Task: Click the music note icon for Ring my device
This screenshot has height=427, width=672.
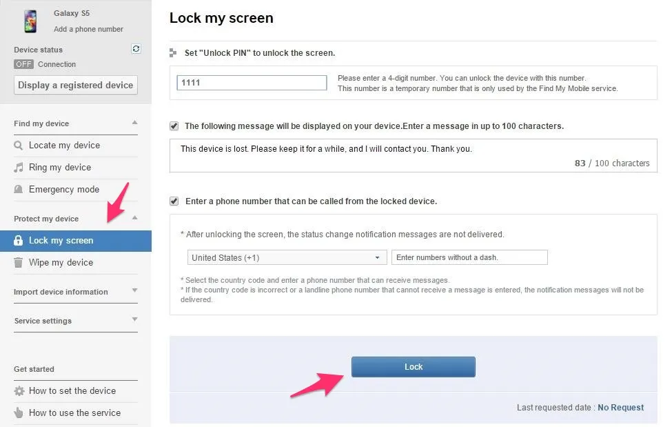Action: pyautogui.click(x=19, y=168)
